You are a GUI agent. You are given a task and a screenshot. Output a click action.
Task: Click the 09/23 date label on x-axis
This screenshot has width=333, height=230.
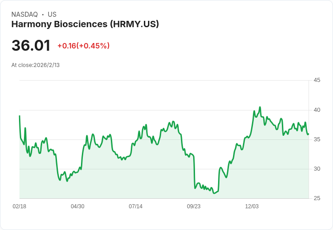click(x=194, y=206)
